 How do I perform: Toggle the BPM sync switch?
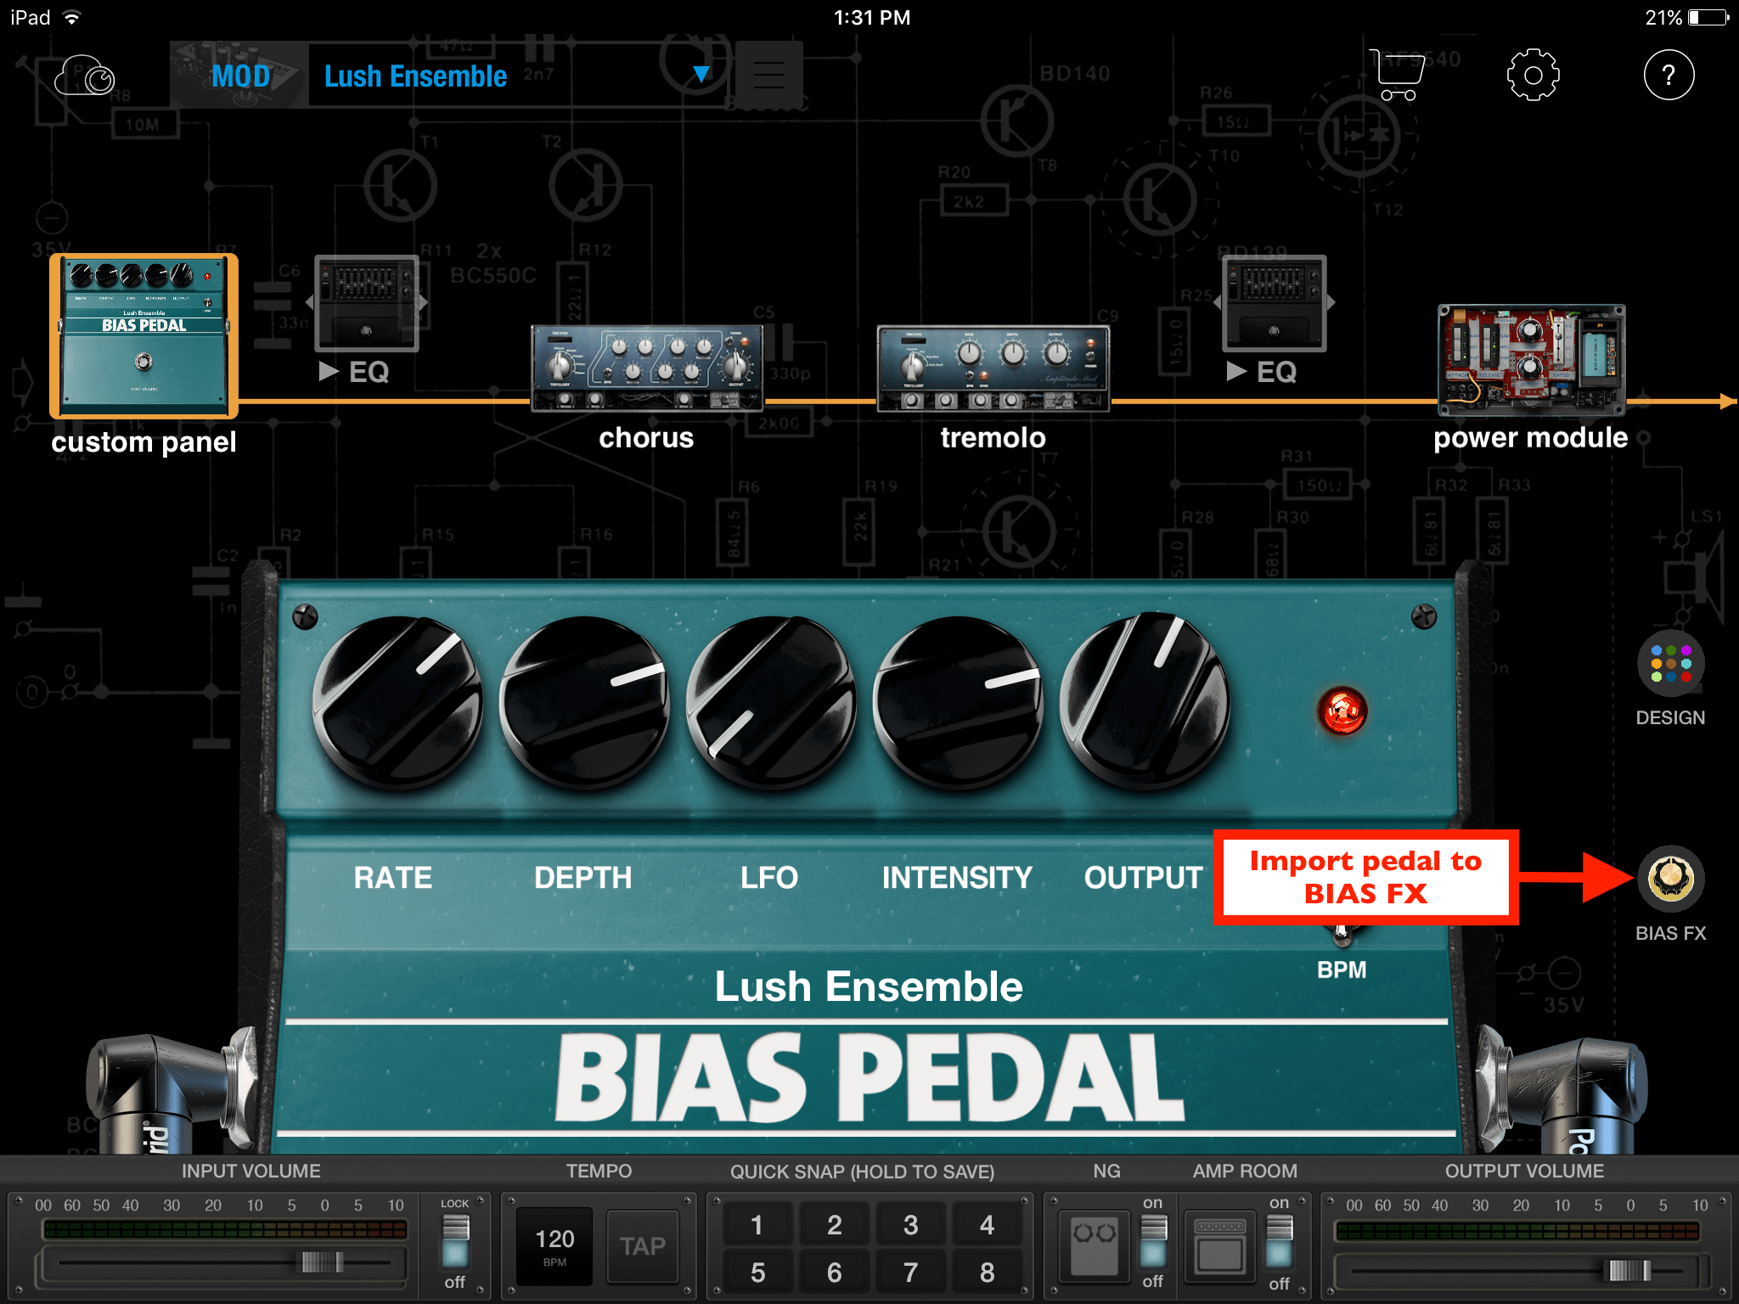tap(1342, 934)
